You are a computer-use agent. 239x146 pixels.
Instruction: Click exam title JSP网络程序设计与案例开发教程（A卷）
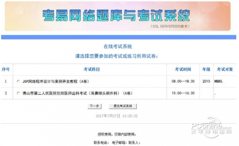[x=56, y=82]
